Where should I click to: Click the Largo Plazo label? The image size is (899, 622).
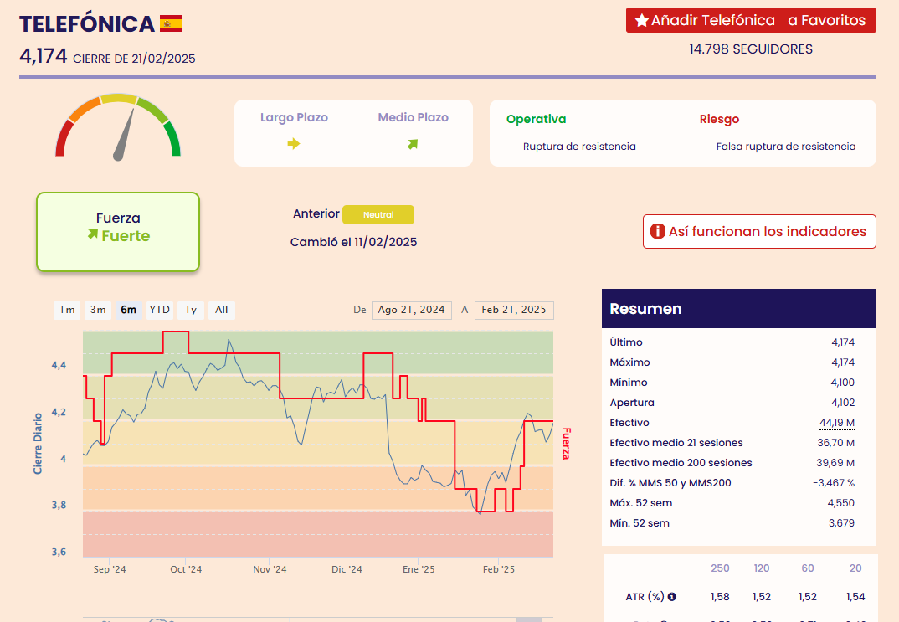pos(294,117)
